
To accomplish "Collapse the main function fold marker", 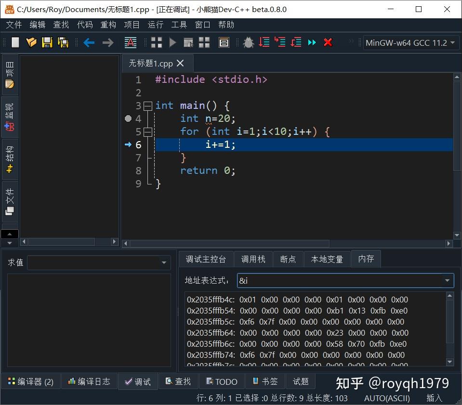I will coord(148,105).
